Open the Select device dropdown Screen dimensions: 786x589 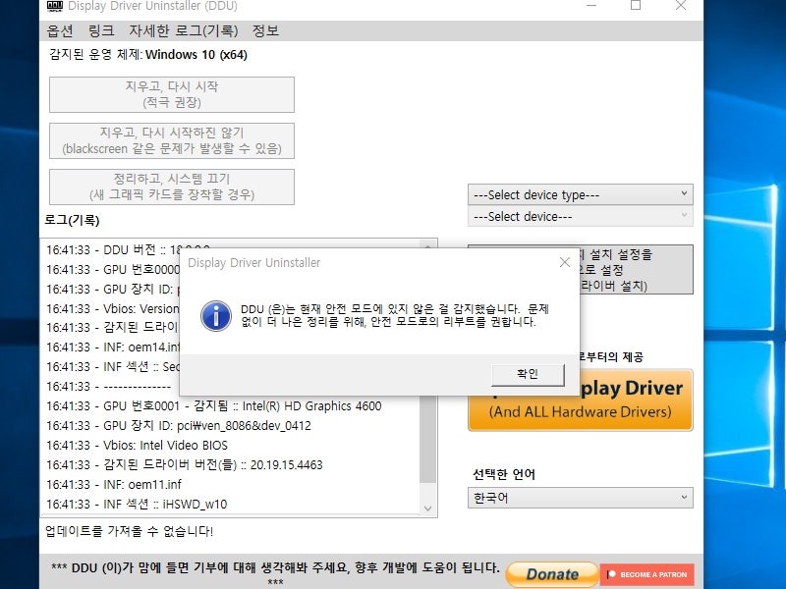point(580,216)
